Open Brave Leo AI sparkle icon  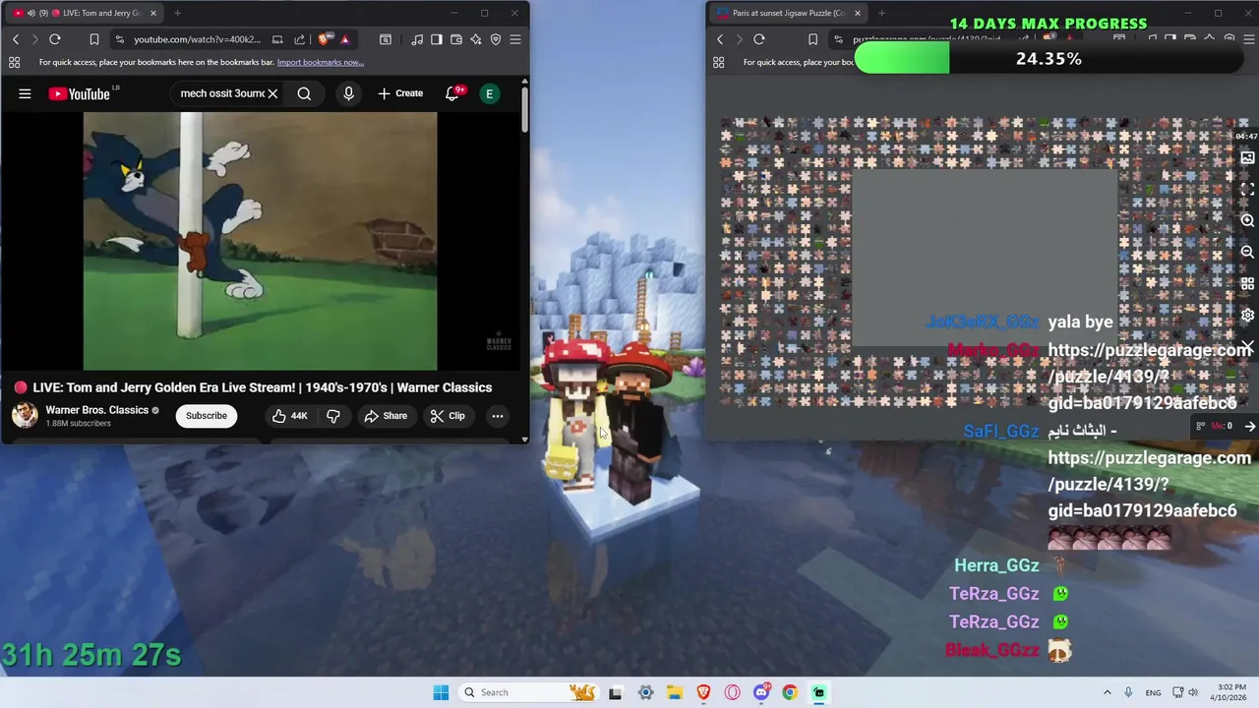pyautogui.click(x=476, y=39)
